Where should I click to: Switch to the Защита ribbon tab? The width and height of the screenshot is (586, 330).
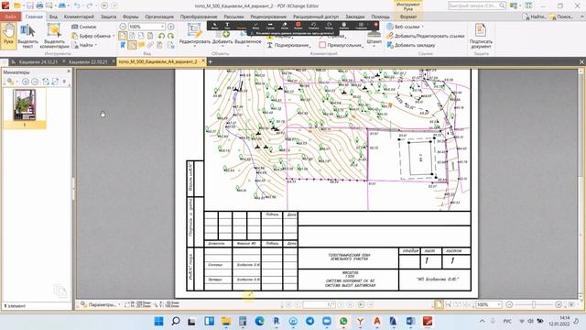[108, 16]
